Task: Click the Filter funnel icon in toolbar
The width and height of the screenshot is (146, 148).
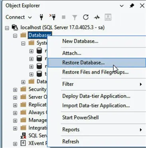Action: [75, 17]
